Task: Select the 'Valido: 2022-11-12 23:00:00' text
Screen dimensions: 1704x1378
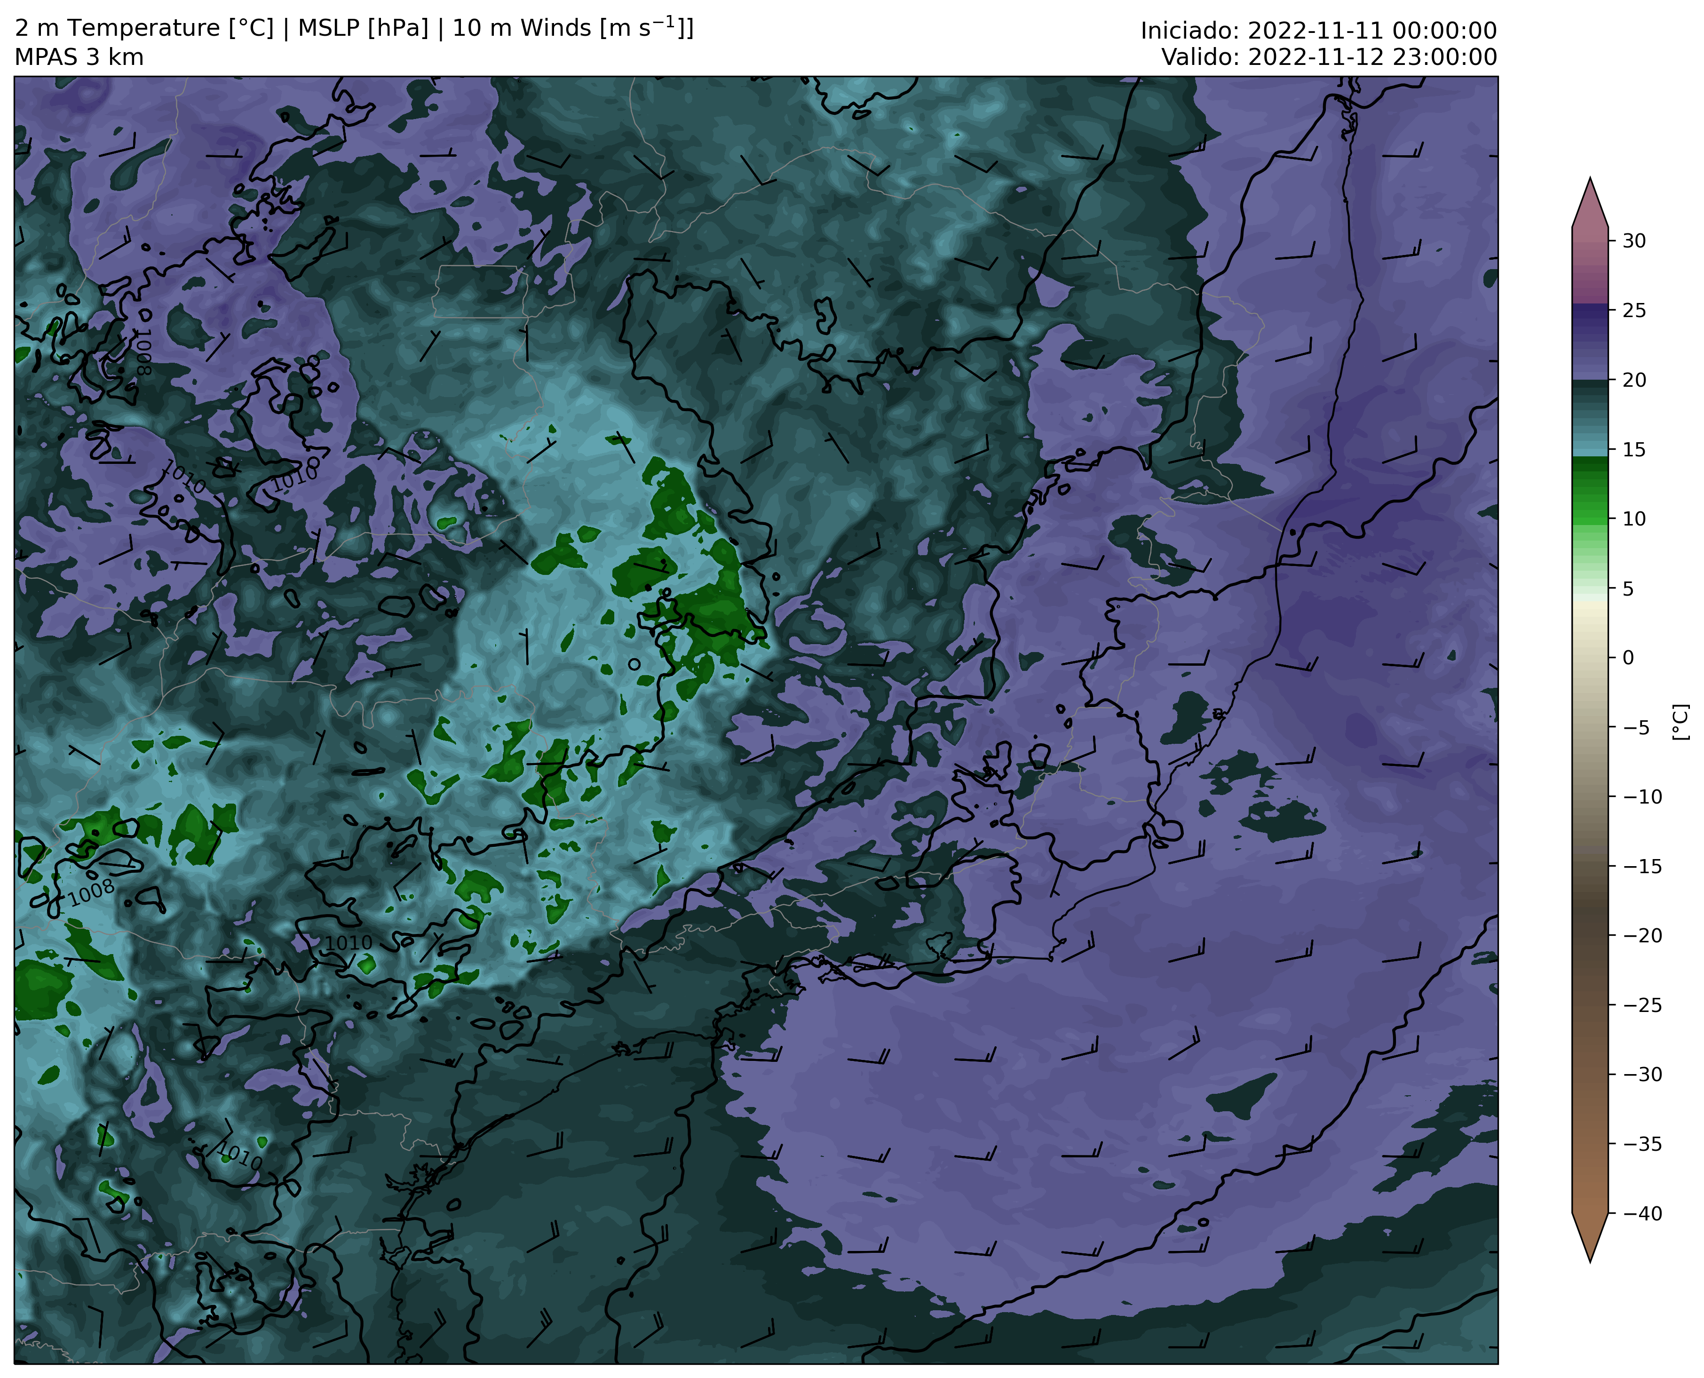Action: tap(1330, 57)
